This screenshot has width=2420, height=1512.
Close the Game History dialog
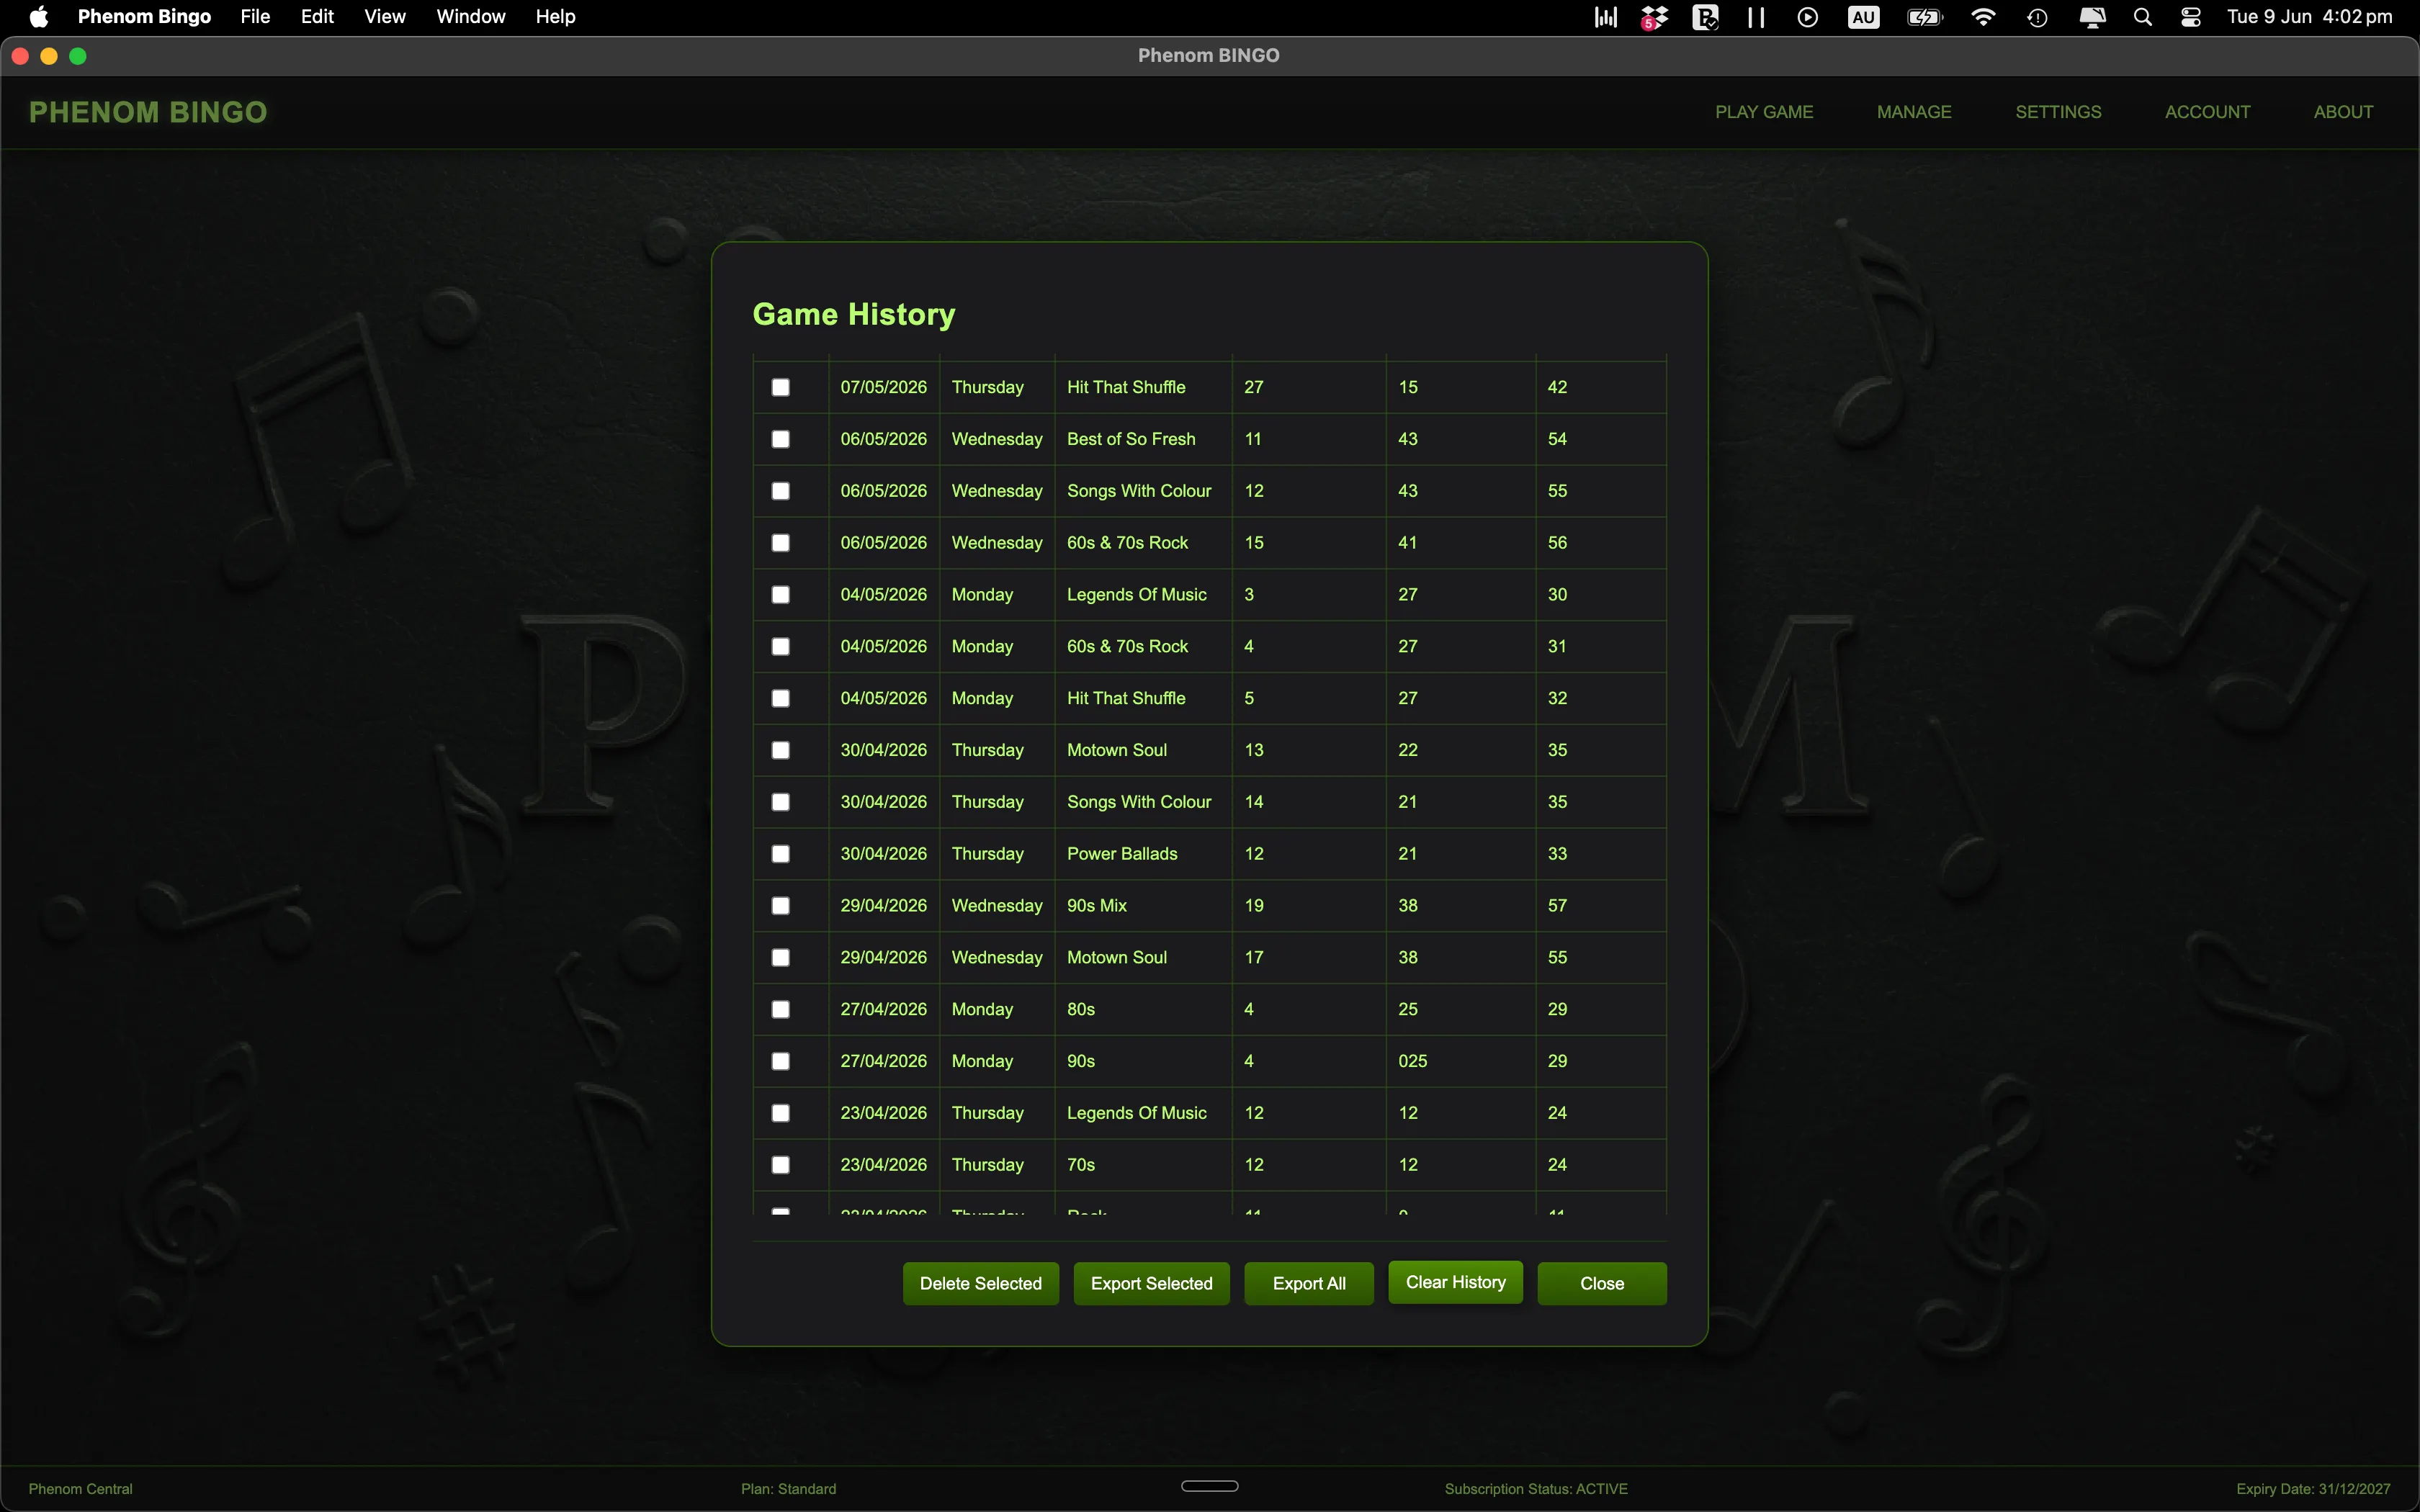click(x=1602, y=1283)
